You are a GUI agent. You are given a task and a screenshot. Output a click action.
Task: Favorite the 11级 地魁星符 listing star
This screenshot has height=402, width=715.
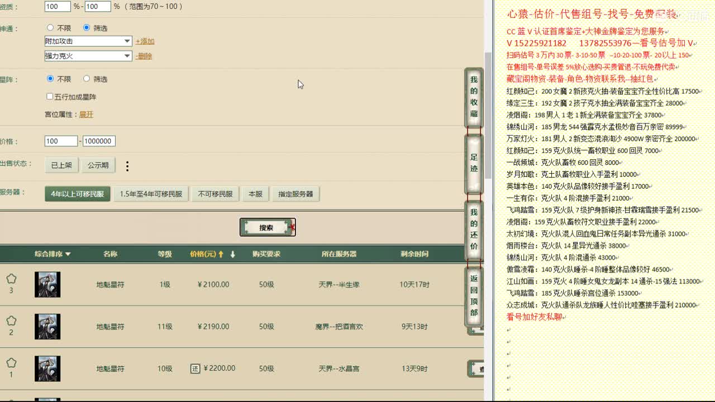(11, 321)
